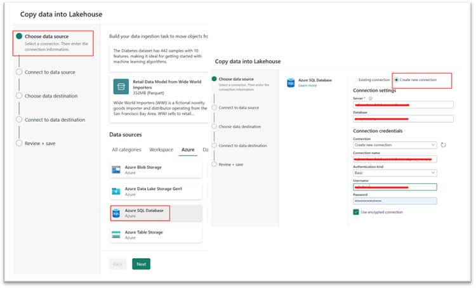Image resolution: width=476 pixels, height=288 pixels.
Task: Click the Azure Blob Storage icon
Action: [x=116, y=170]
